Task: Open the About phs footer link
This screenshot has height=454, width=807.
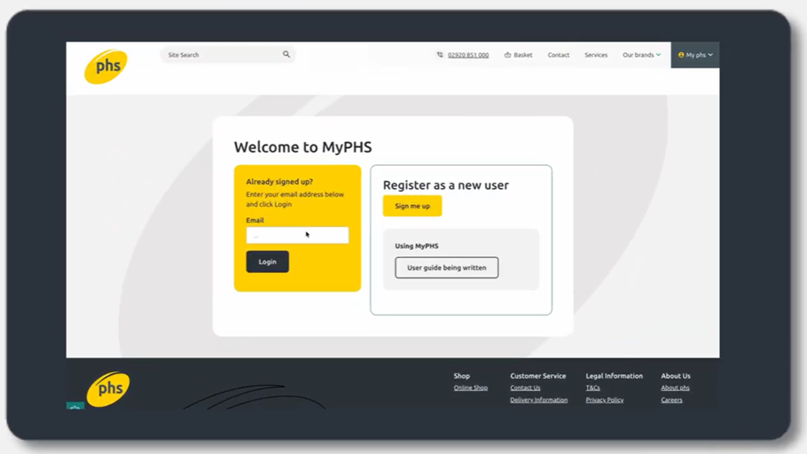Action: point(675,388)
